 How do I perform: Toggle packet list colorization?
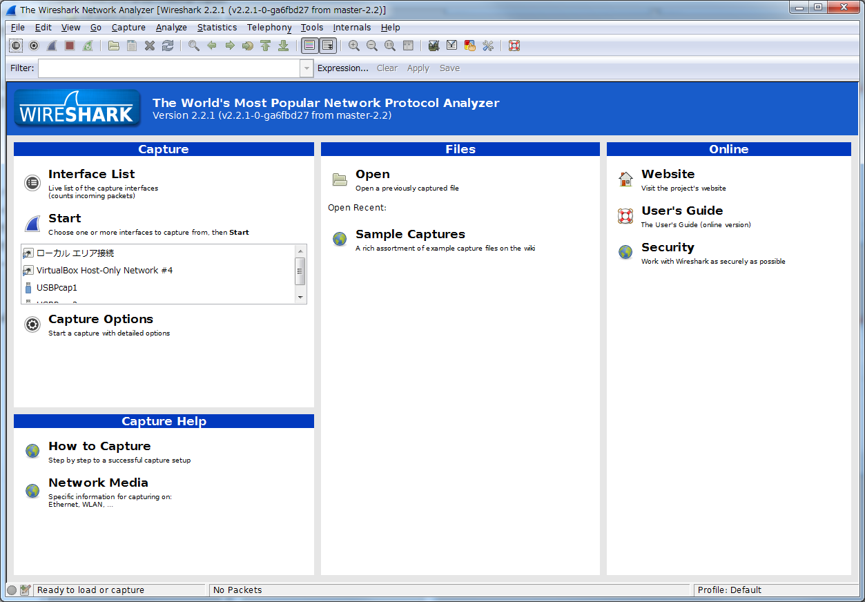310,46
